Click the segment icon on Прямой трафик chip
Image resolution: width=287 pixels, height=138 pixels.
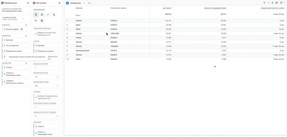click(22, 29)
